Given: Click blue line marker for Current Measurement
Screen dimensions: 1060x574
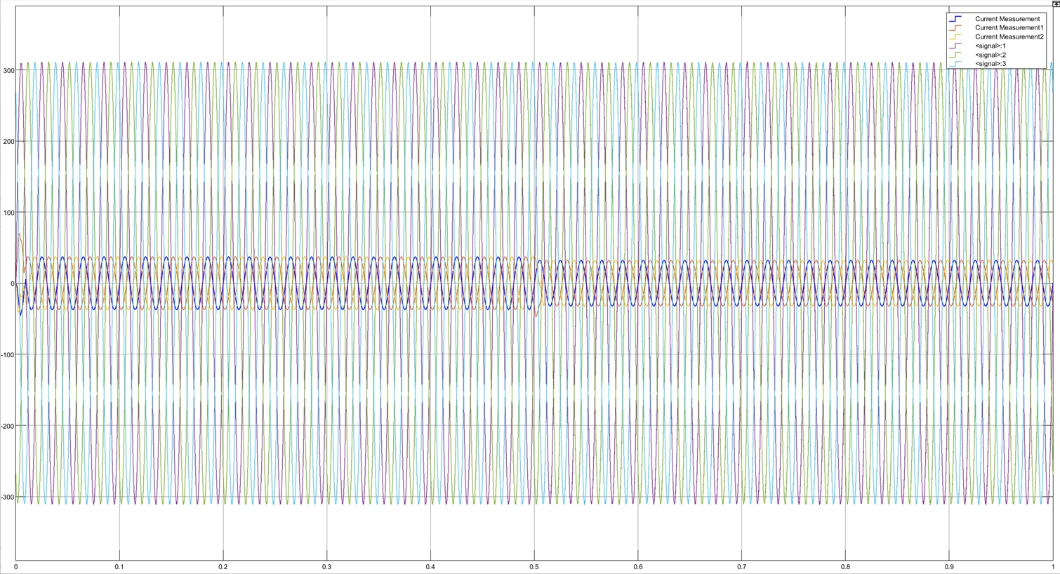Looking at the screenshot, I should click(x=955, y=19).
